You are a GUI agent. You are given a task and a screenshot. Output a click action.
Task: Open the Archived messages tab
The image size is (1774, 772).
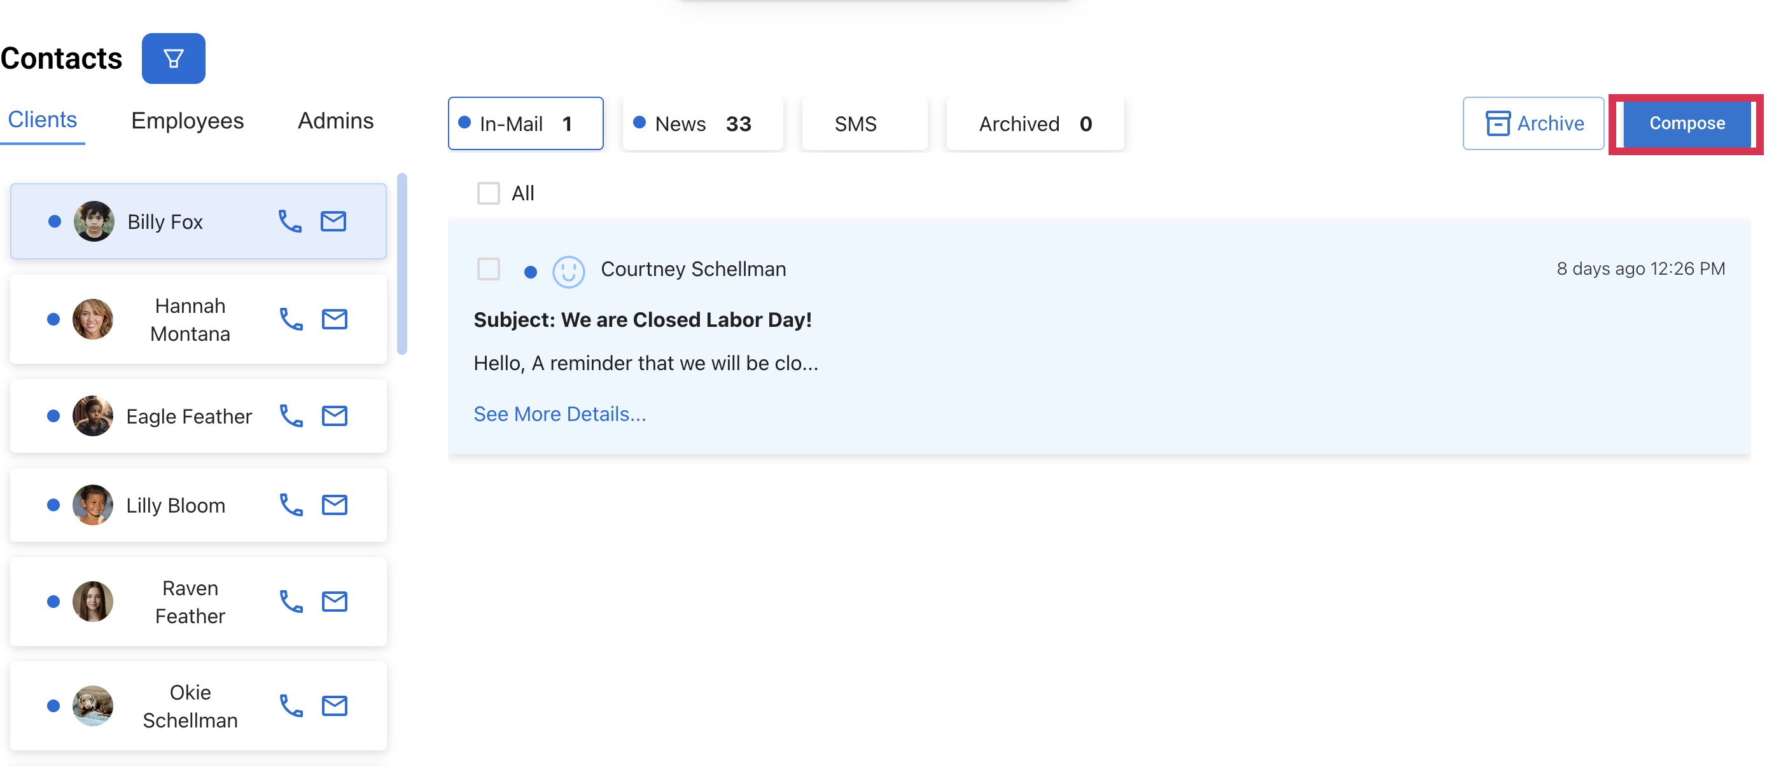1035,124
